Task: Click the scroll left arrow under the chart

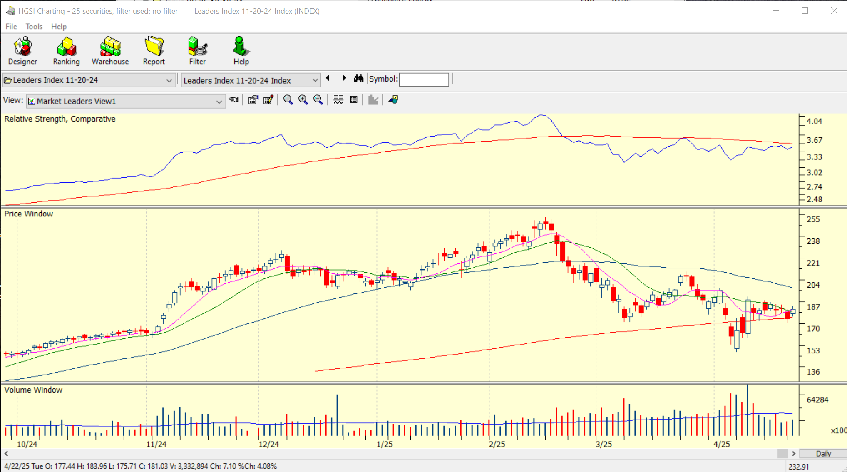Action: point(6,454)
